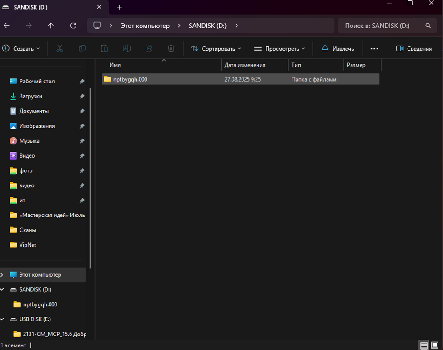Refresh the current folder view
443x350 pixels.
coord(73,26)
